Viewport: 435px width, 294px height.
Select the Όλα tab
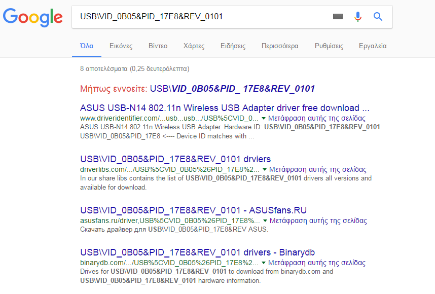pos(87,46)
